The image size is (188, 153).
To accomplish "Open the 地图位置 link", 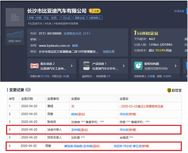I will pyautogui.click(x=109, y=52).
